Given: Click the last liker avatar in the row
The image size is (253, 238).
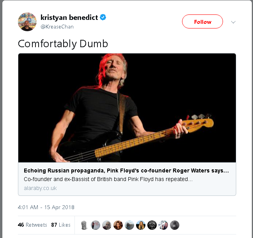Looking at the screenshot, I should pyautogui.click(x=175, y=225).
